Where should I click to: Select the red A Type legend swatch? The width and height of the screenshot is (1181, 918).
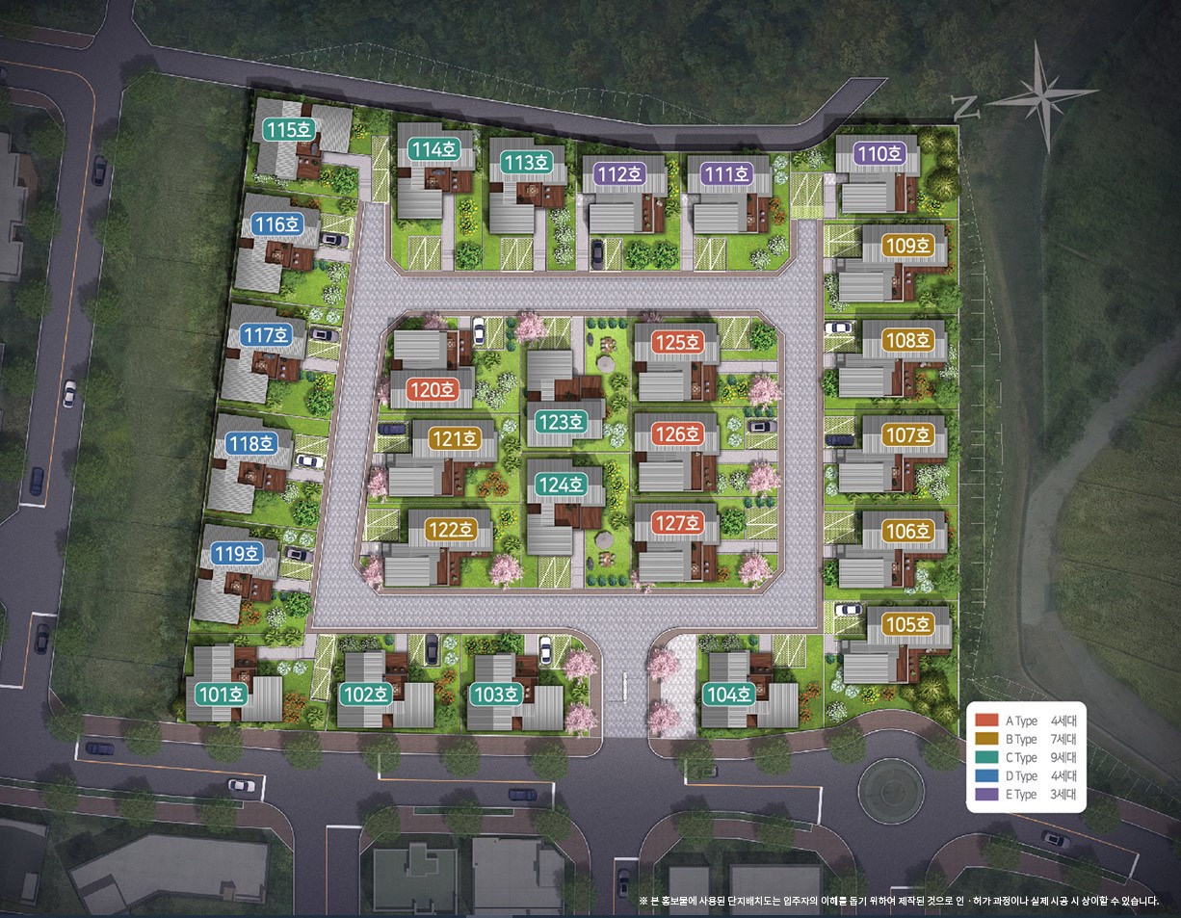(986, 721)
